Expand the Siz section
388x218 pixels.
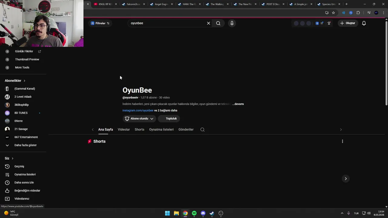click(9, 158)
